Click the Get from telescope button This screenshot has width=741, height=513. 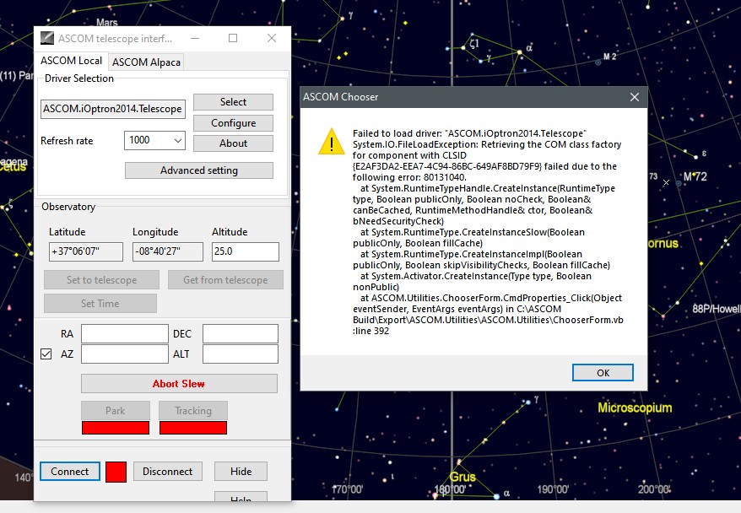click(x=225, y=279)
